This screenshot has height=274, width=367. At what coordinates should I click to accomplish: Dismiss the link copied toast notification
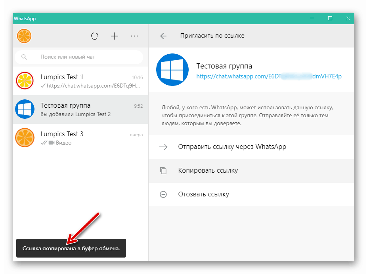(x=71, y=248)
